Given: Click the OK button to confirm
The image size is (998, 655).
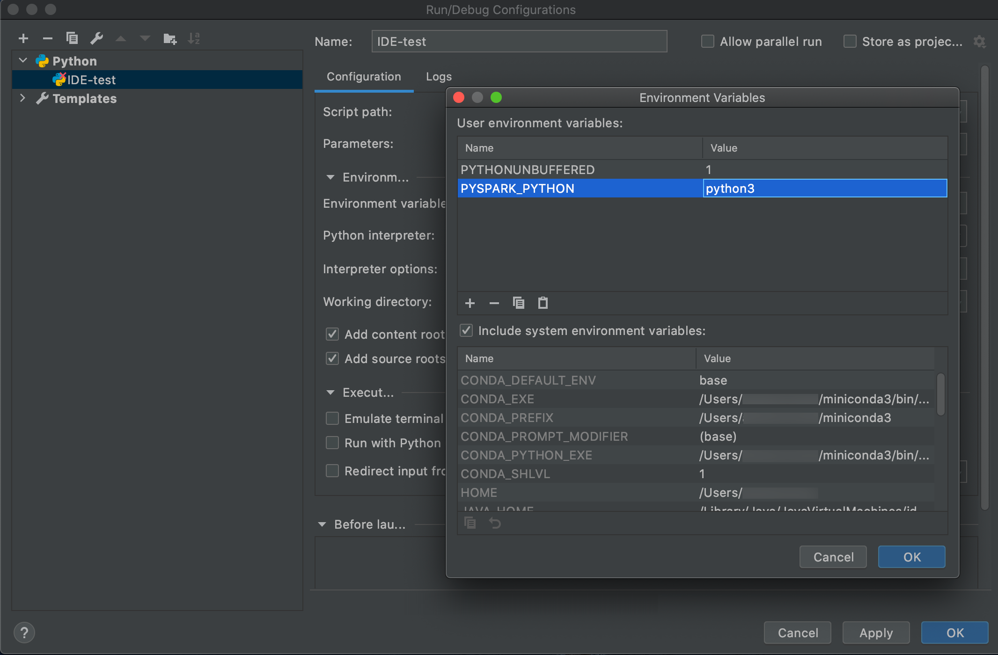Looking at the screenshot, I should 912,557.
